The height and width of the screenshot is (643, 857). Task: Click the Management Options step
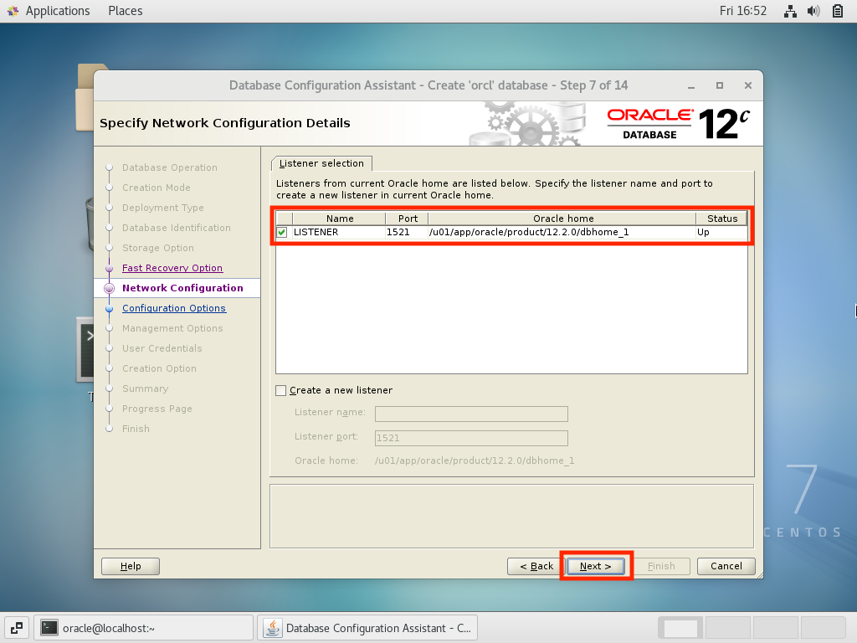coord(172,328)
